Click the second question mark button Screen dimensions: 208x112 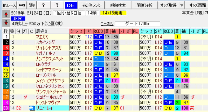point(57,5)
